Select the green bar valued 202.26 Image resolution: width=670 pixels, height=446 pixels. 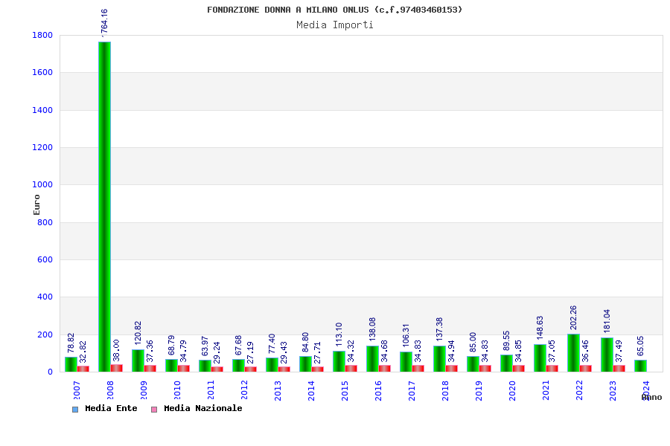[573, 353]
